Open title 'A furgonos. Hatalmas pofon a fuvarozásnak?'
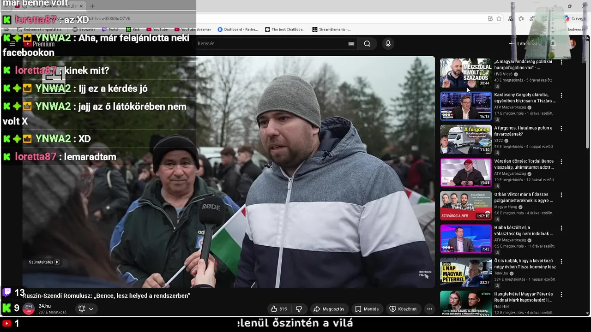This screenshot has width=591, height=332. pos(523,131)
